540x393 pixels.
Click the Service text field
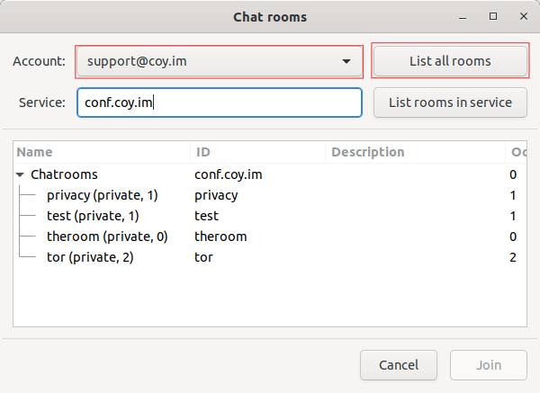(219, 103)
